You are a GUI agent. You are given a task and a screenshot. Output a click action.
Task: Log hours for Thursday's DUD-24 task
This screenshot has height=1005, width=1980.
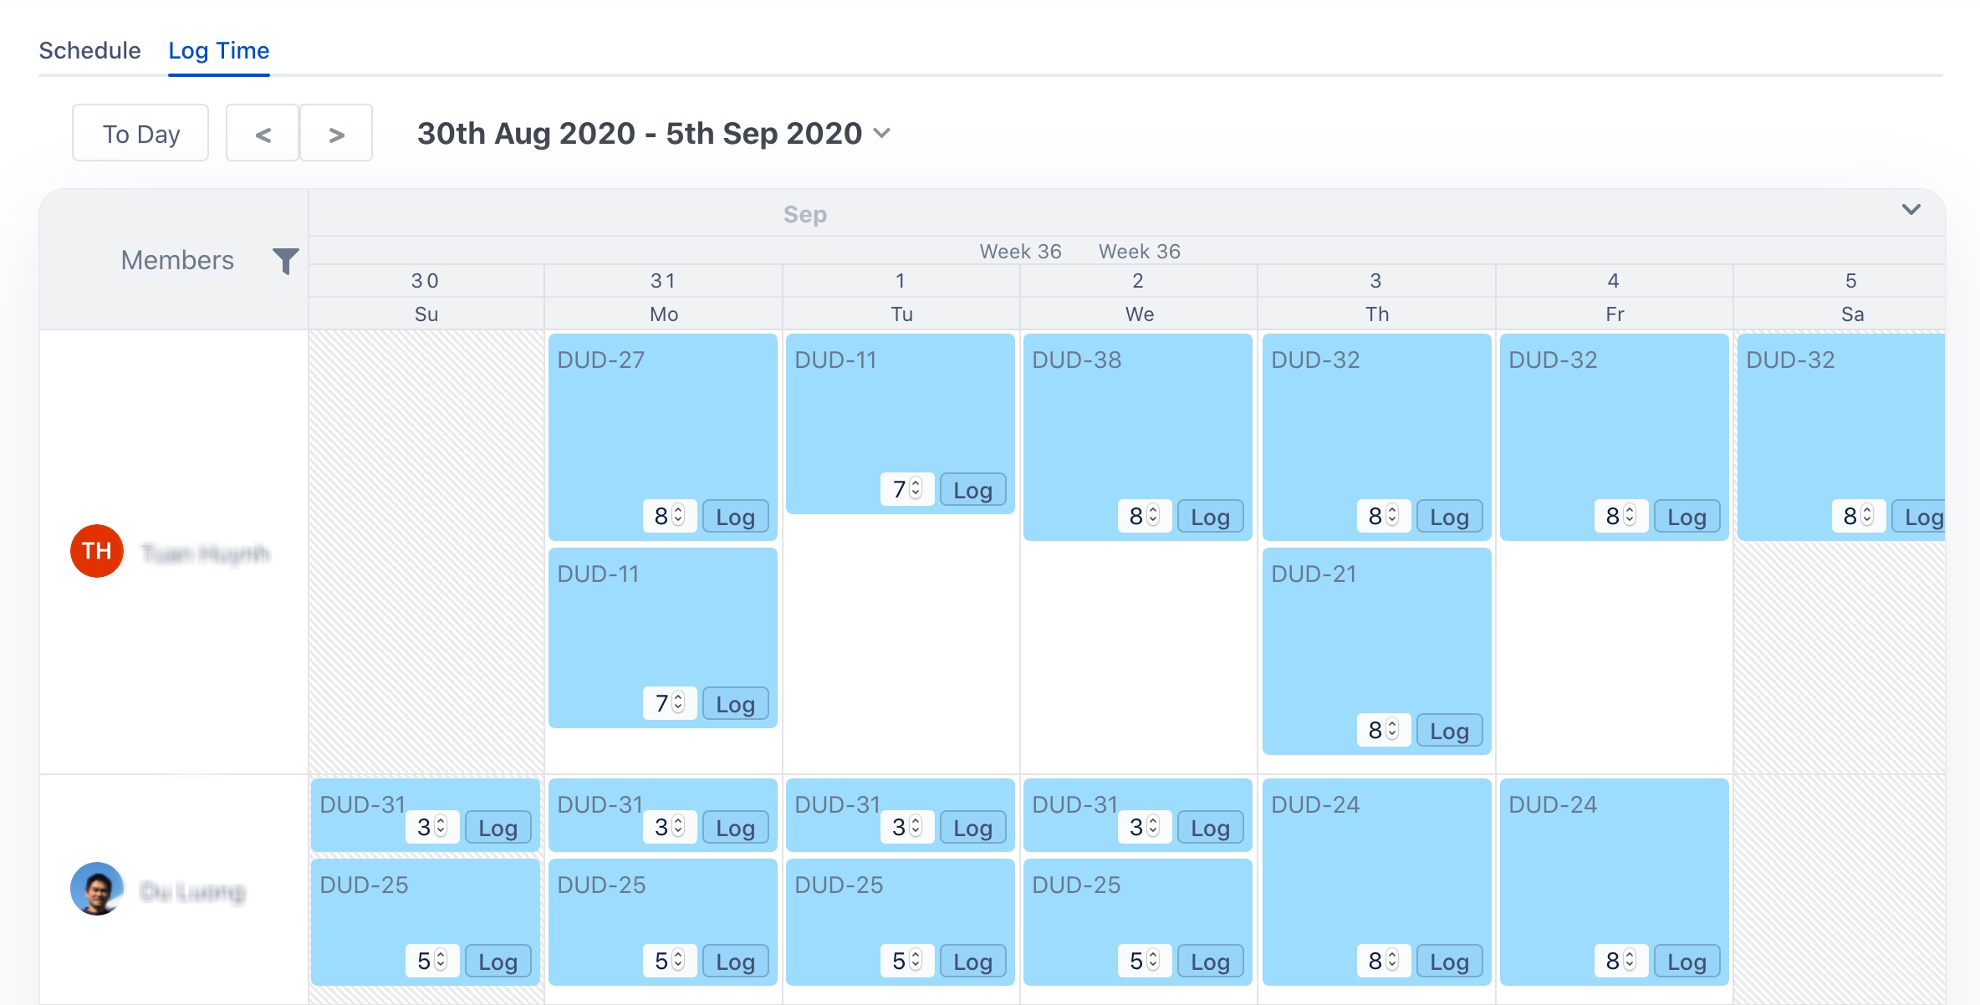(1449, 962)
